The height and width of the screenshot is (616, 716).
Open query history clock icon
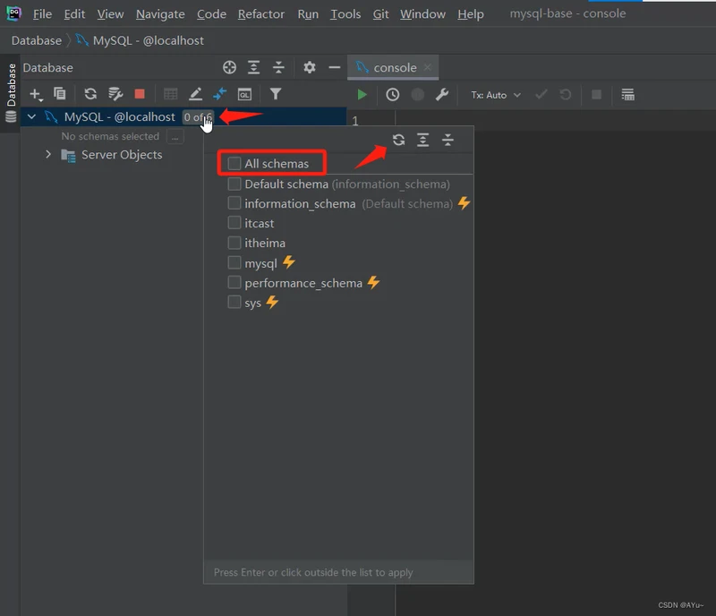pos(392,95)
